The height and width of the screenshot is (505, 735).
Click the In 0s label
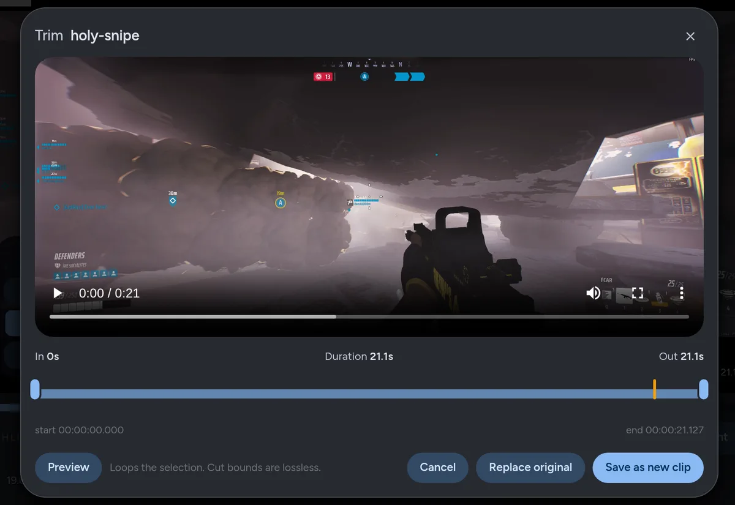[47, 356]
